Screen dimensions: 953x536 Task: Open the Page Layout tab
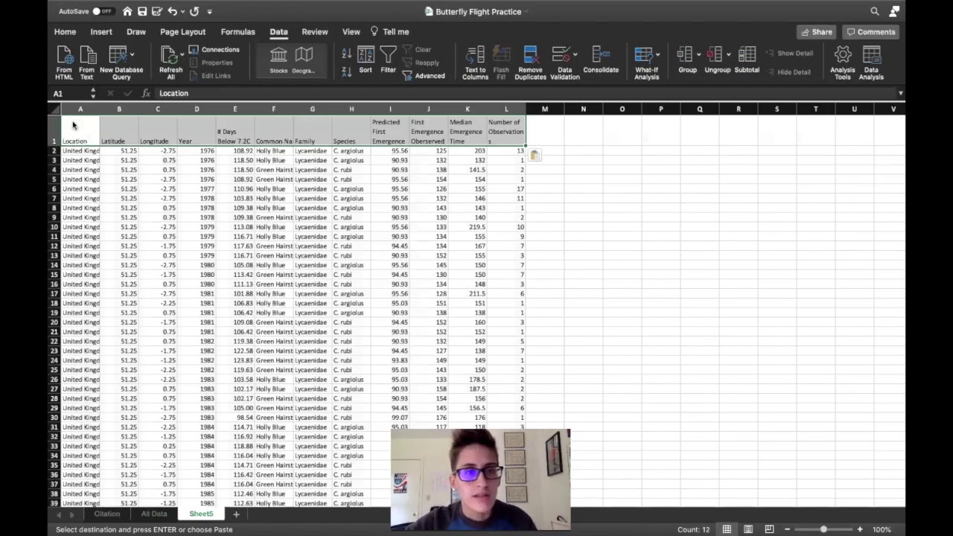click(x=182, y=32)
